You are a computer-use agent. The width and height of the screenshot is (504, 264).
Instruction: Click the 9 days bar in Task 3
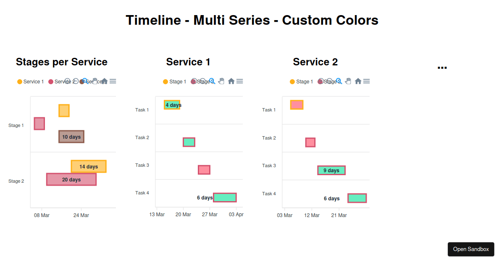pos(331,170)
